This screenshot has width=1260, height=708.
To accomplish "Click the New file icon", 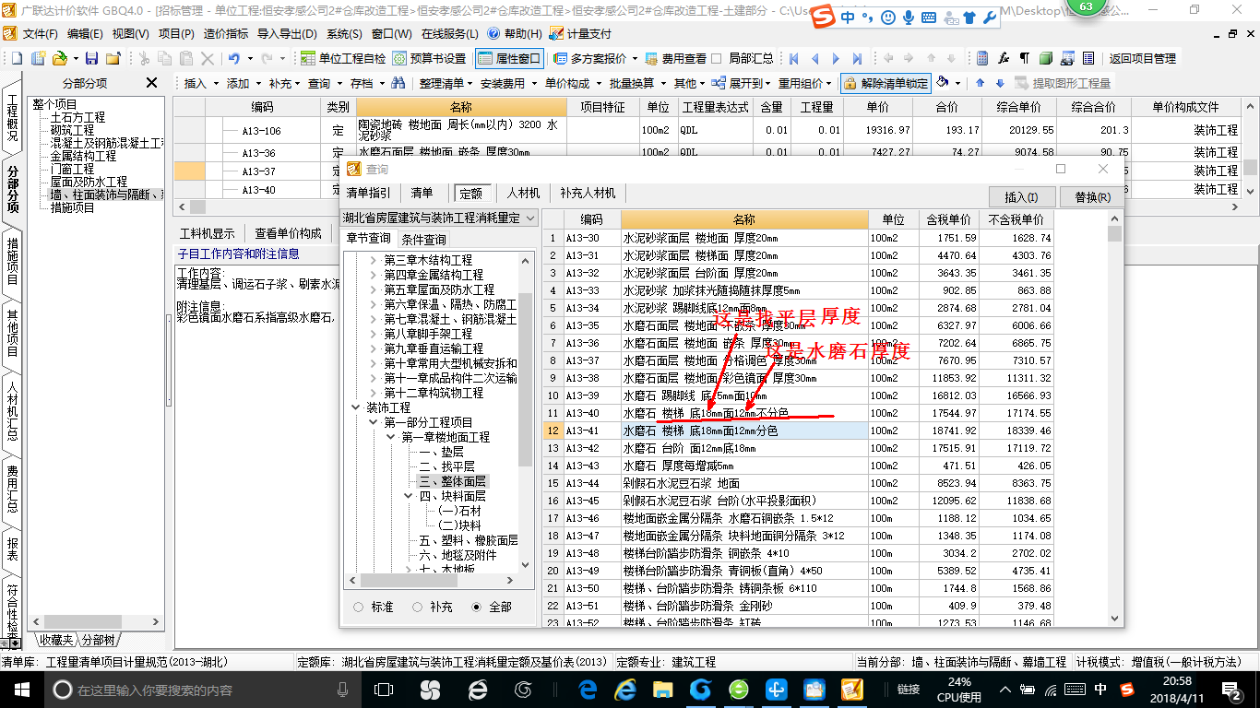I will pyautogui.click(x=17, y=58).
